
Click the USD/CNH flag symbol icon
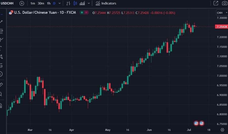click(11, 12)
